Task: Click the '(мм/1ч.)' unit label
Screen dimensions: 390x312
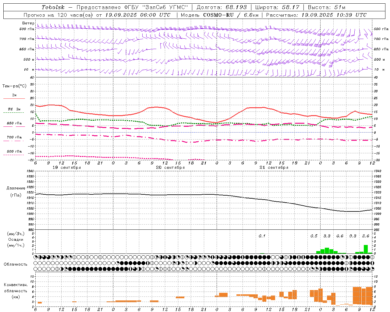Action: (x=16, y=245)
